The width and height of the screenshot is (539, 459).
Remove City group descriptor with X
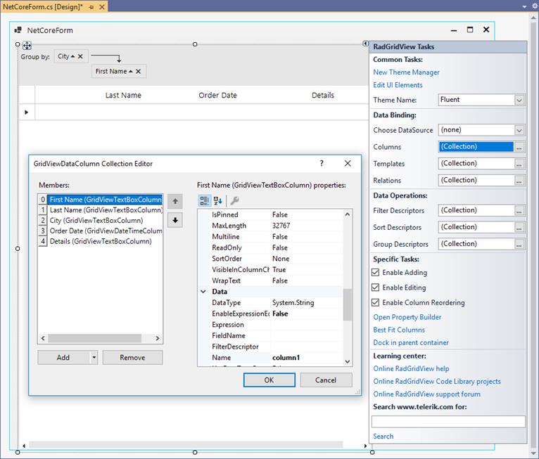pyautogui.click(x=80, y=56)
